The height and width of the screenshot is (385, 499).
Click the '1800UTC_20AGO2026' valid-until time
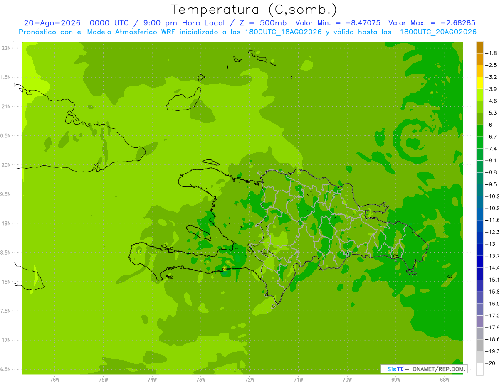438,32
